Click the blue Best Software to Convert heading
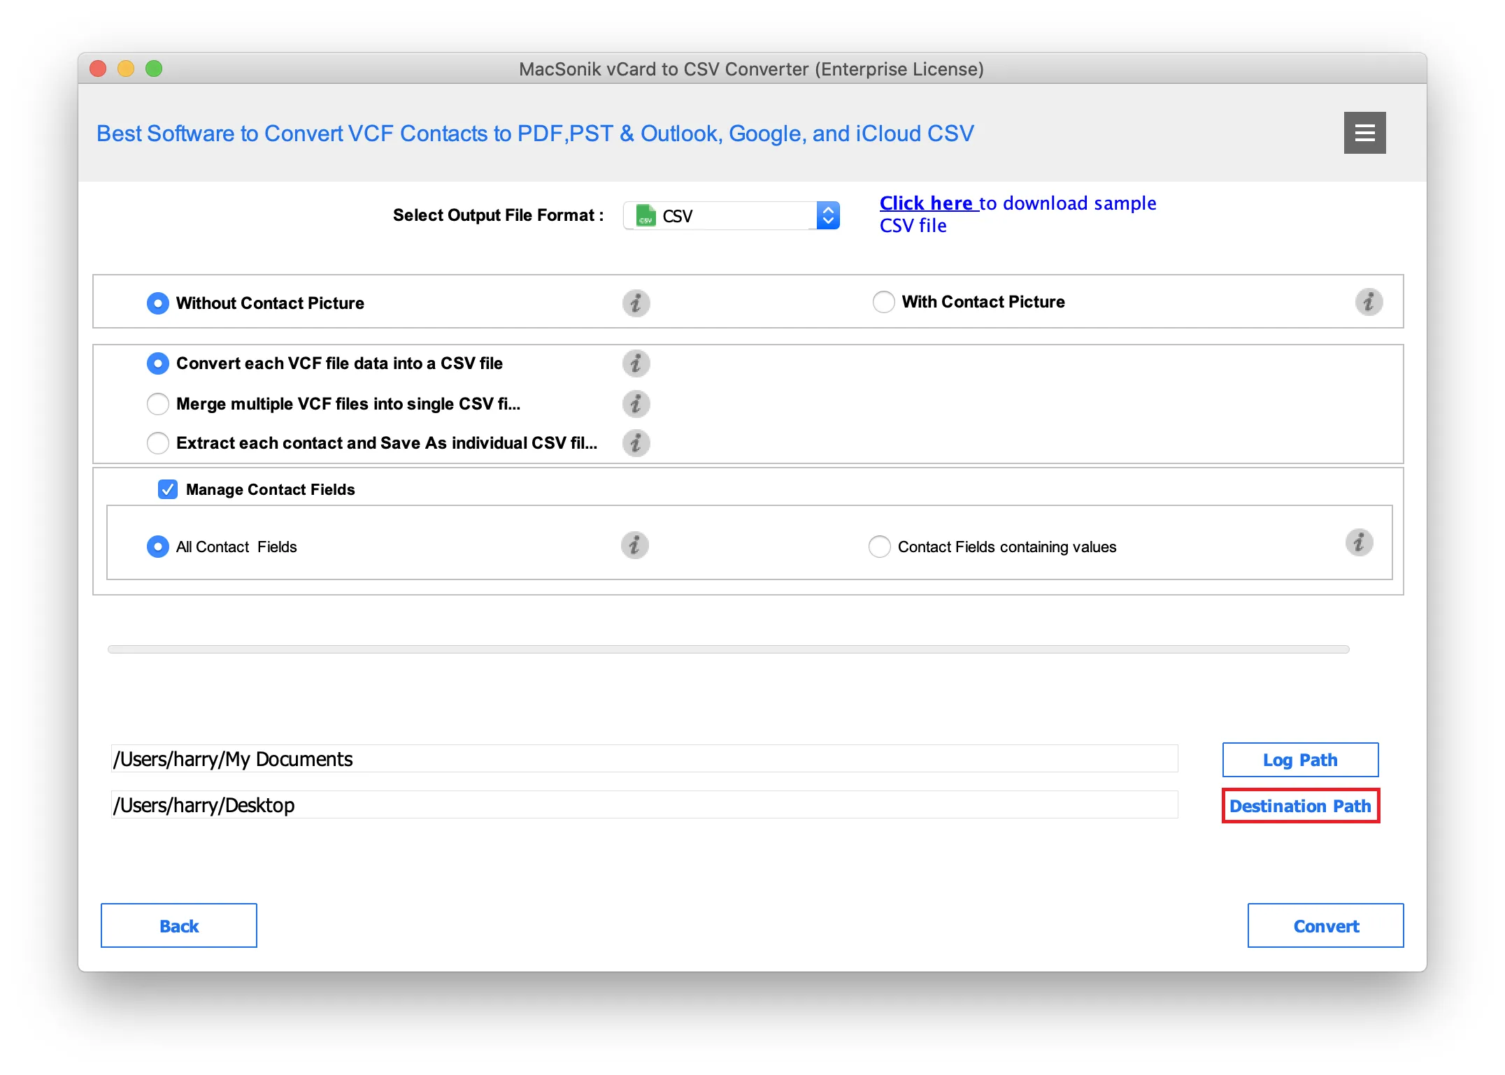1505x1075 pixels. (x=535, y=134)
